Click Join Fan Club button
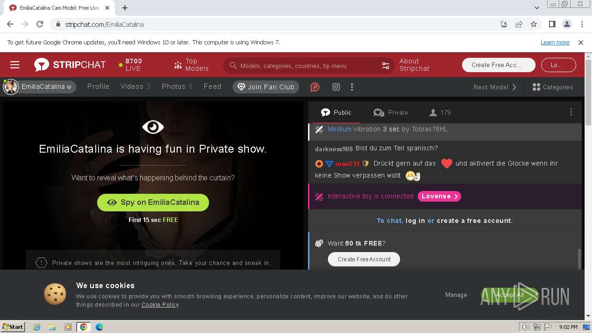592x333 pixels. point(266,87)
